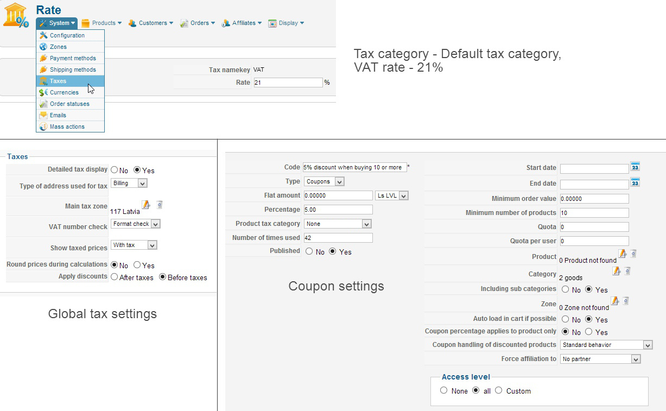Set Detailed tax display to No
Screen dimensions: 666x411
click(x=115, y=170)
